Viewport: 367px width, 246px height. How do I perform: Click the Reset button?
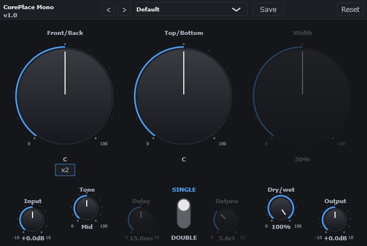click(350, 9)
